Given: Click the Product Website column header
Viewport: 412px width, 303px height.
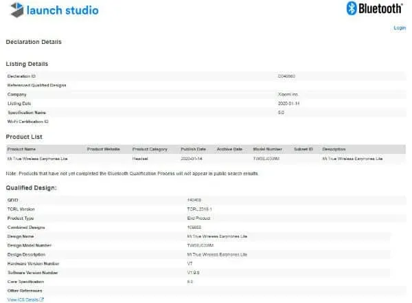Looking at the screenshot, I should pyautogui.click(x=104, y=149).
